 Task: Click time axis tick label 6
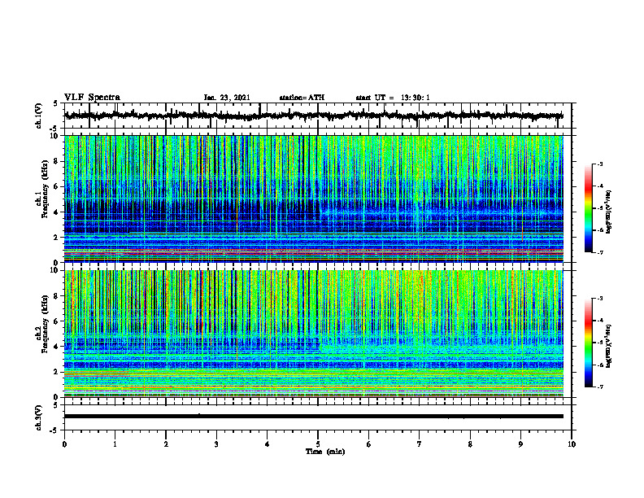[x=369, y=444]
